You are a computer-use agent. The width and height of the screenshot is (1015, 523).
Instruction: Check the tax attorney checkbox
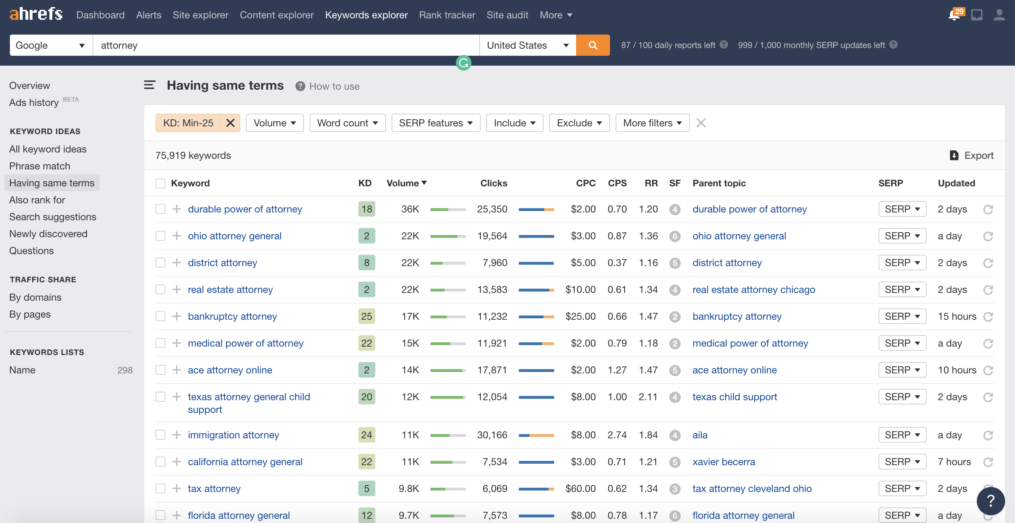[x=160, y=488]
